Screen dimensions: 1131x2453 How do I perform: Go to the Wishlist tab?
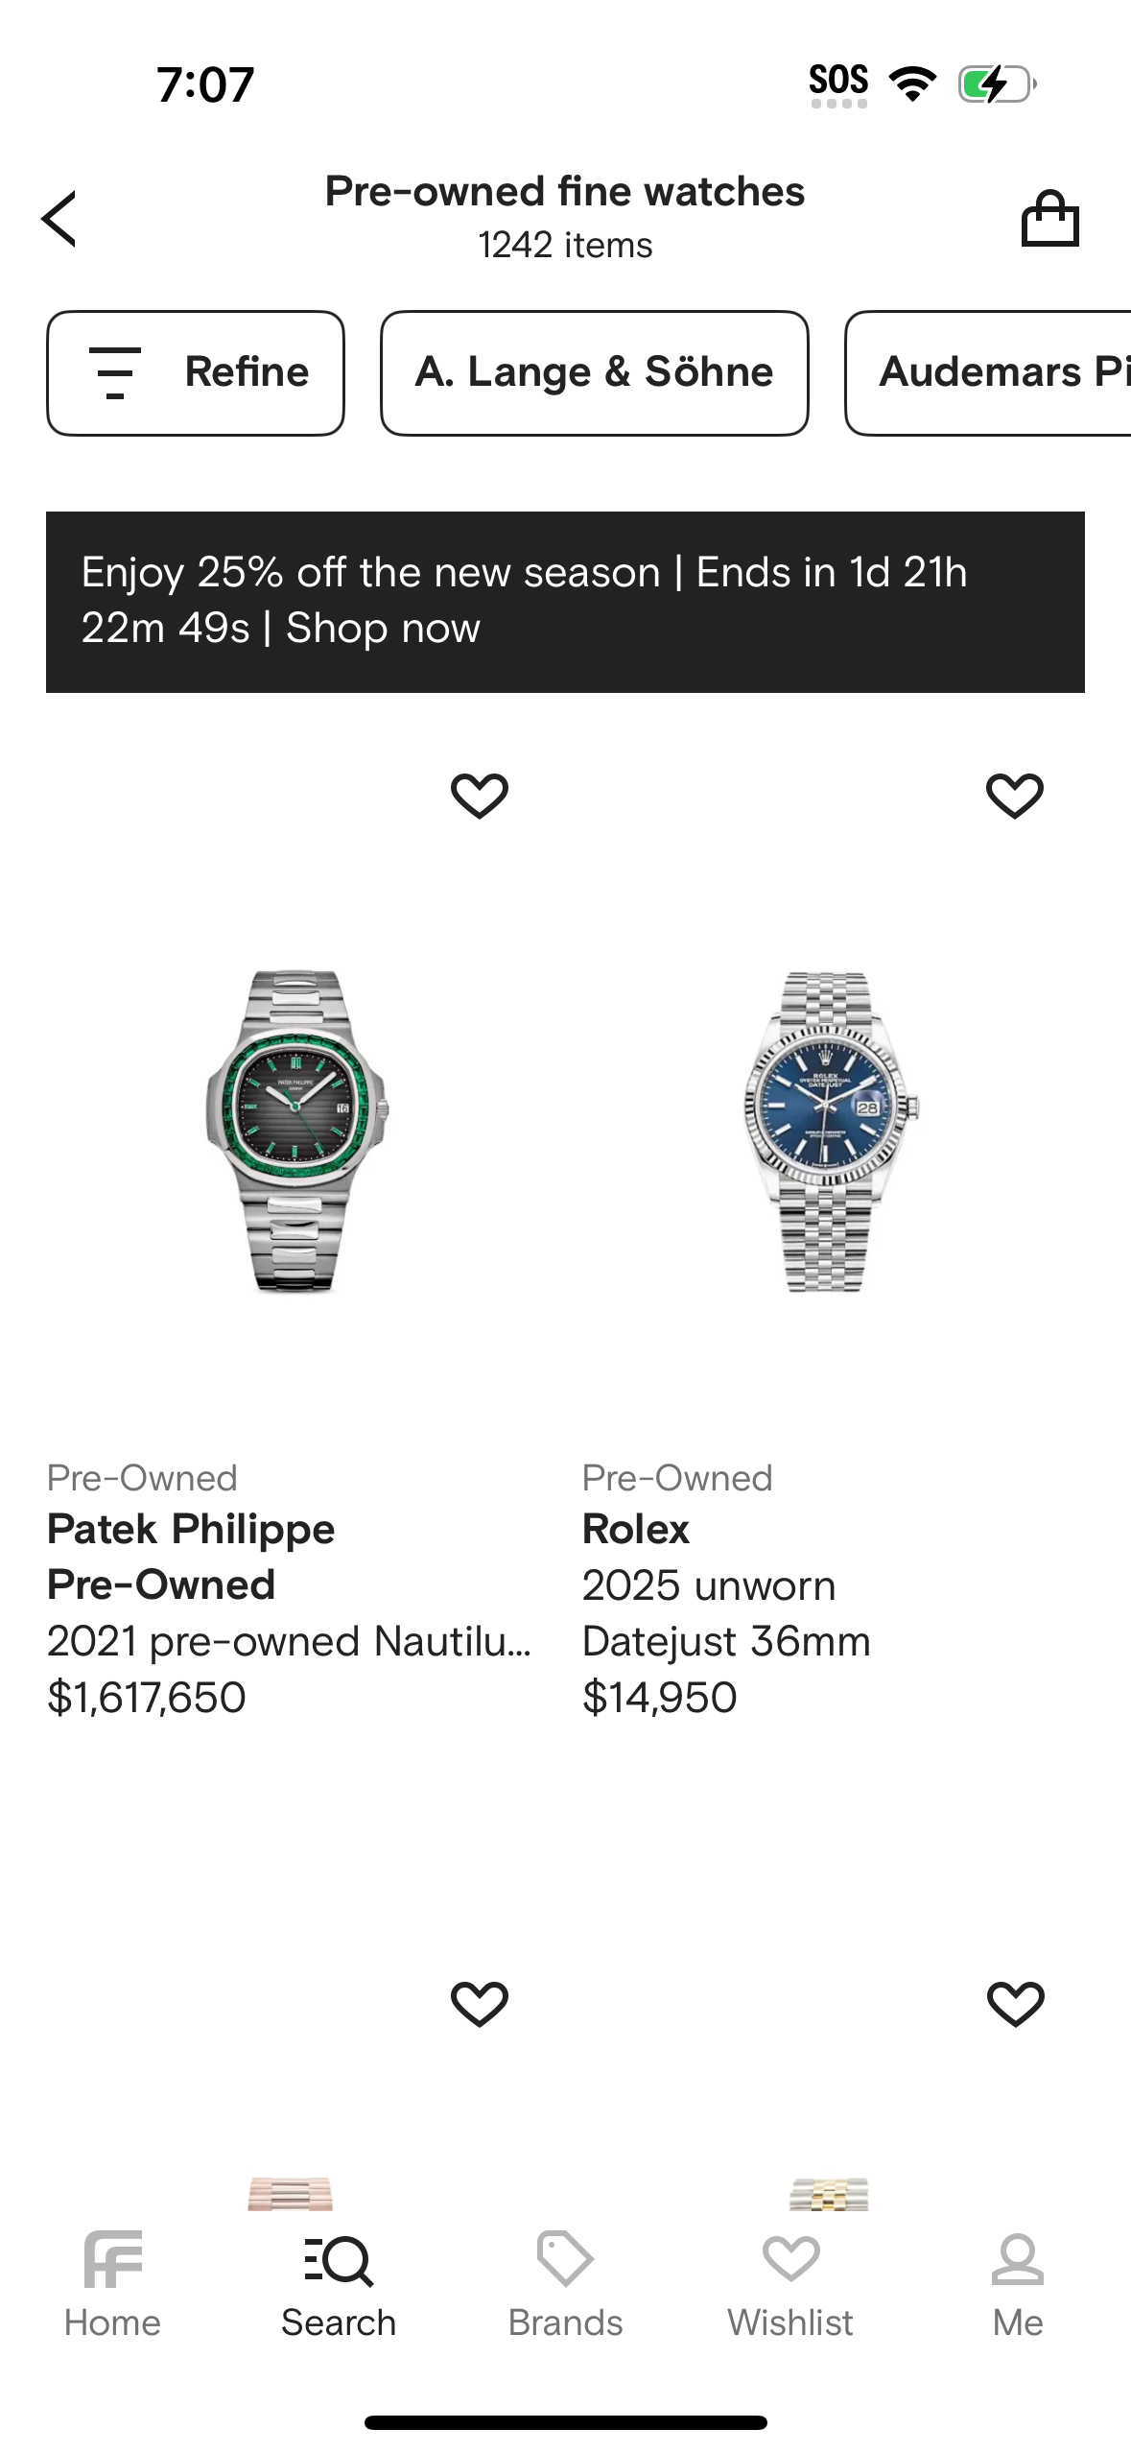[x=790, y=2284]
